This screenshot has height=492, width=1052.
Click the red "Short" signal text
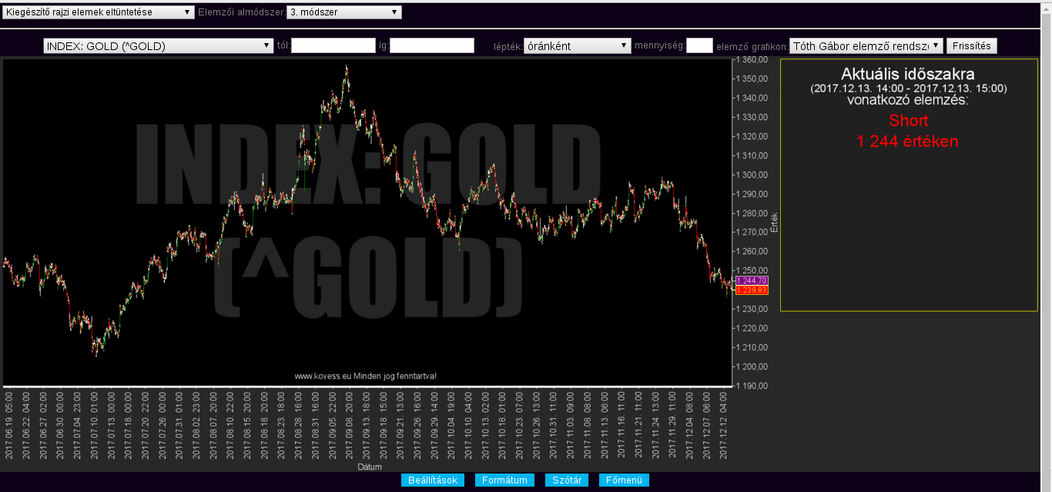point(908,121)
